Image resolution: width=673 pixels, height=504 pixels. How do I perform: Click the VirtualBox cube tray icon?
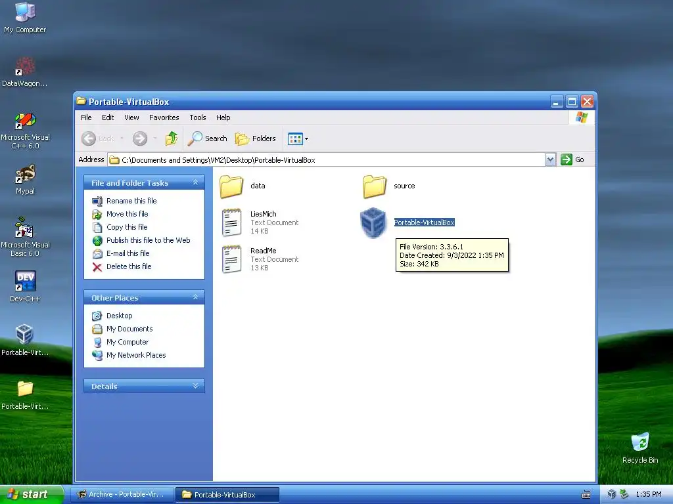click(x=612, y=494)
